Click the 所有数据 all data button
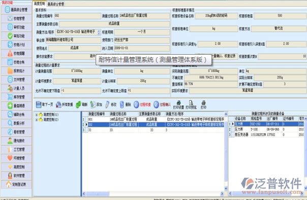Image resolution: width=307 pixels, height=200 pixels. coord(65,105)
